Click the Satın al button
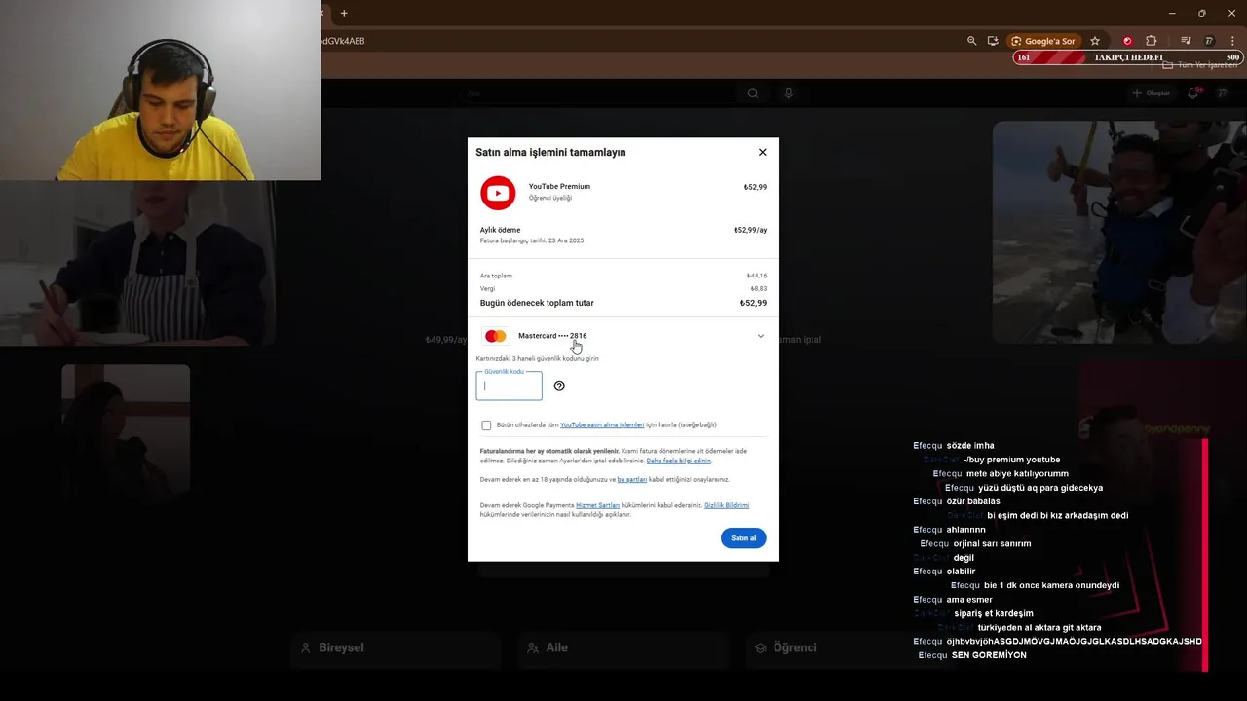The height and width of the screenshot is (701, 1247). coord(743,538)
